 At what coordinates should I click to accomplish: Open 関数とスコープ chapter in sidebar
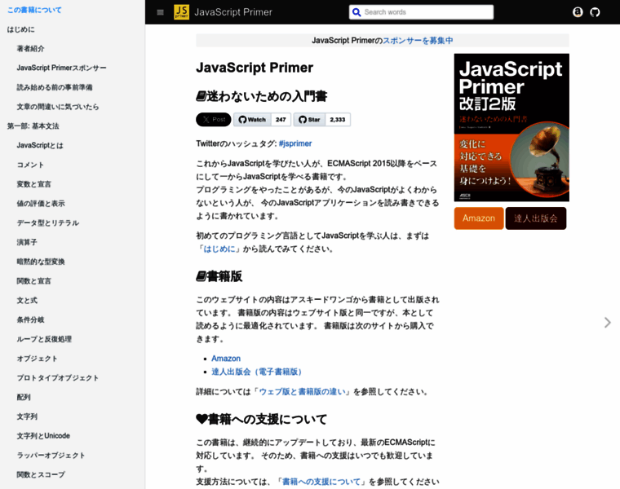[x=41, y=474]
